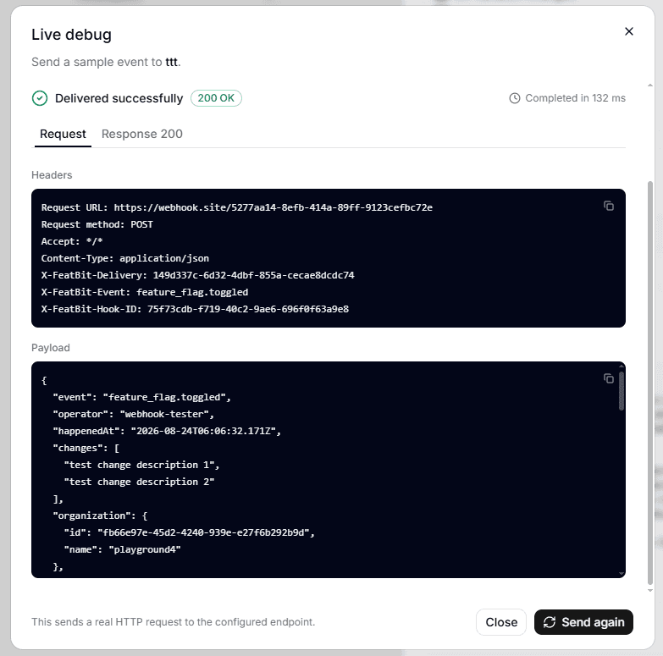Image resolution: width=663 pixels, height=656 pixels.
Task: Click the "name": "playground4" line
Action: pos(122,549)
